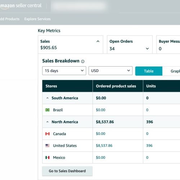This screenshot has height=180, width=180.
Task: Select the Buyer Messages metric card
Action: [168, 45]
